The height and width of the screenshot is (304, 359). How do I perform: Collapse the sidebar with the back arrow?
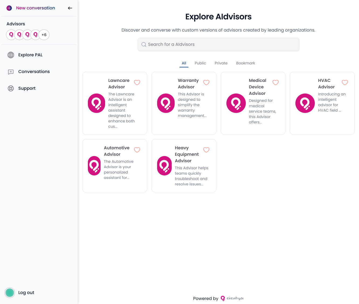click(x=70, y=8)
